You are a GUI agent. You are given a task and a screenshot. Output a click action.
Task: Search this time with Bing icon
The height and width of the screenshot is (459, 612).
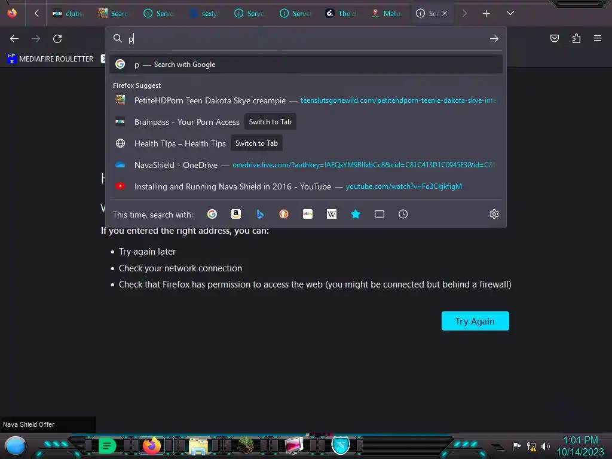[x=260, y=214]
